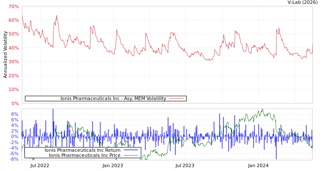
Task: Select the 20% label on the volatility axis
Action: [13, 76]
